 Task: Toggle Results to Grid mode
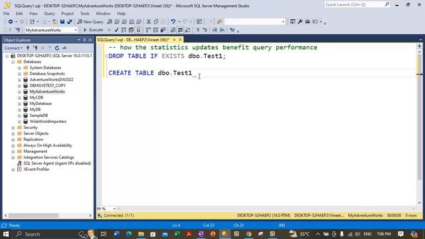(x=180, y=30)
